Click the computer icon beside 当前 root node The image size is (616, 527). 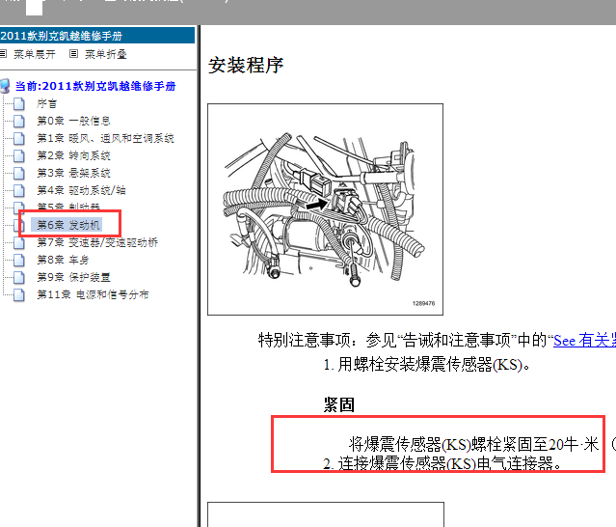pos(5,86)
